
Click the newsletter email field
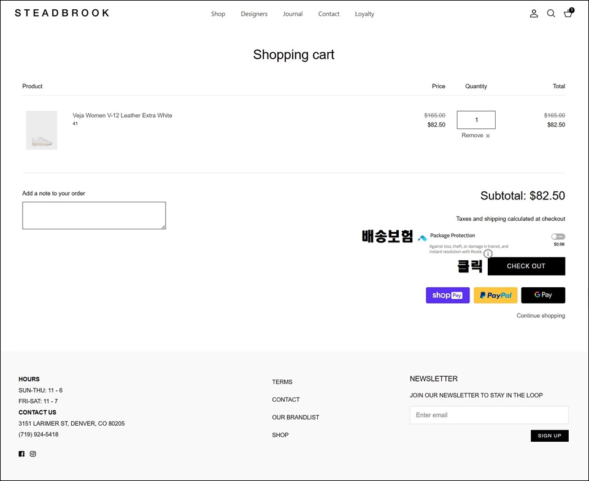click(x=489, y=415)
